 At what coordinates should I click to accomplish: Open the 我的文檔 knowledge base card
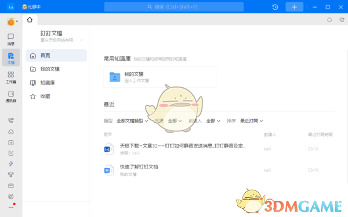point(160,77)
